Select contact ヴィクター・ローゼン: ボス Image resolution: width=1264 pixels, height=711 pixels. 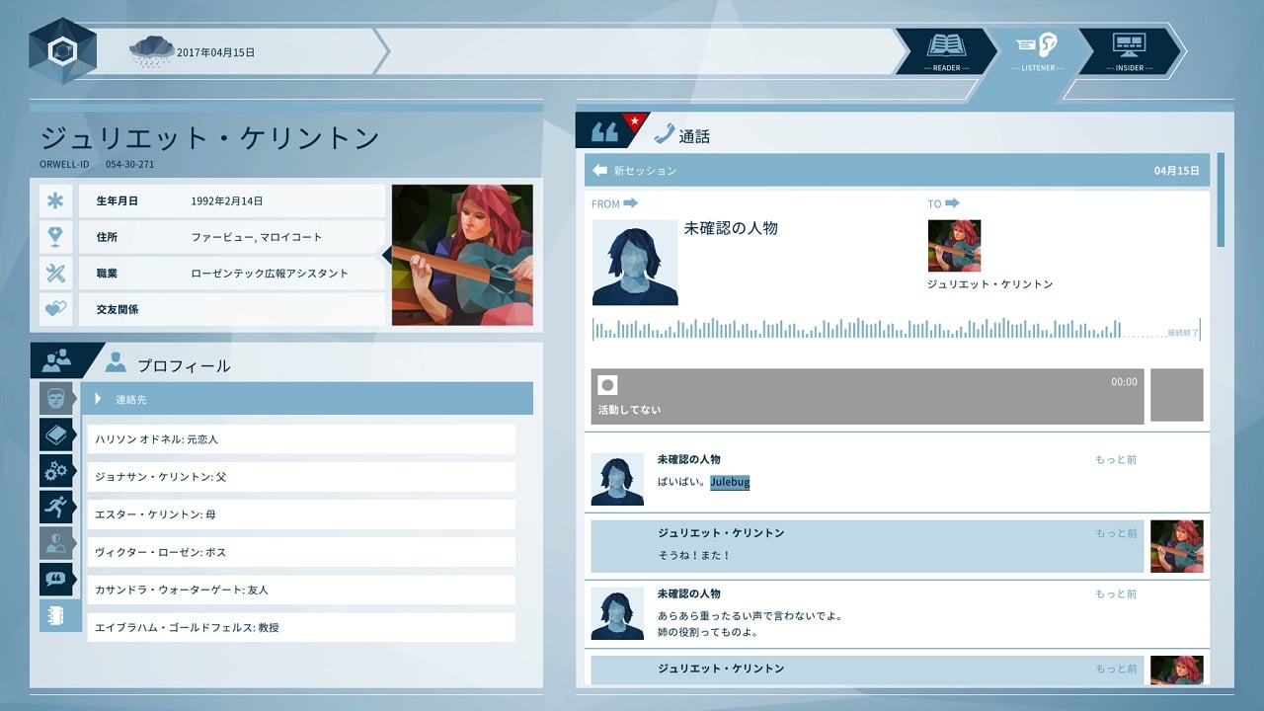pyautogui.click(x=301, y=552)
